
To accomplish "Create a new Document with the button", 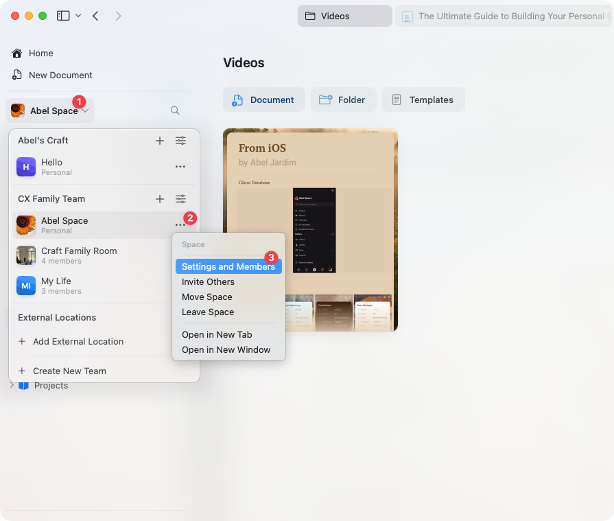I will 264,100.
